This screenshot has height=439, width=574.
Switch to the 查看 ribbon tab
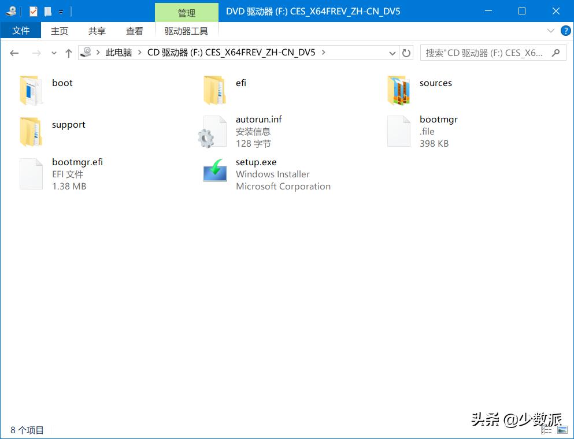[134, 31]
